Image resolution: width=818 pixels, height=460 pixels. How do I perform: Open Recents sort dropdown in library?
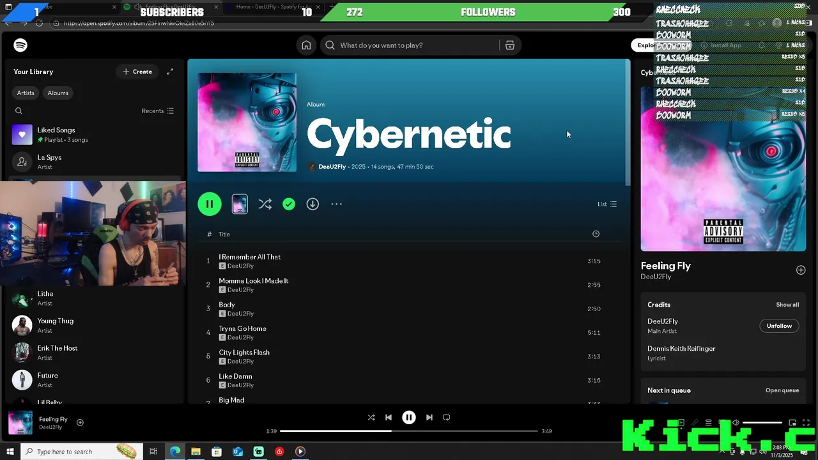click(157, 111)
